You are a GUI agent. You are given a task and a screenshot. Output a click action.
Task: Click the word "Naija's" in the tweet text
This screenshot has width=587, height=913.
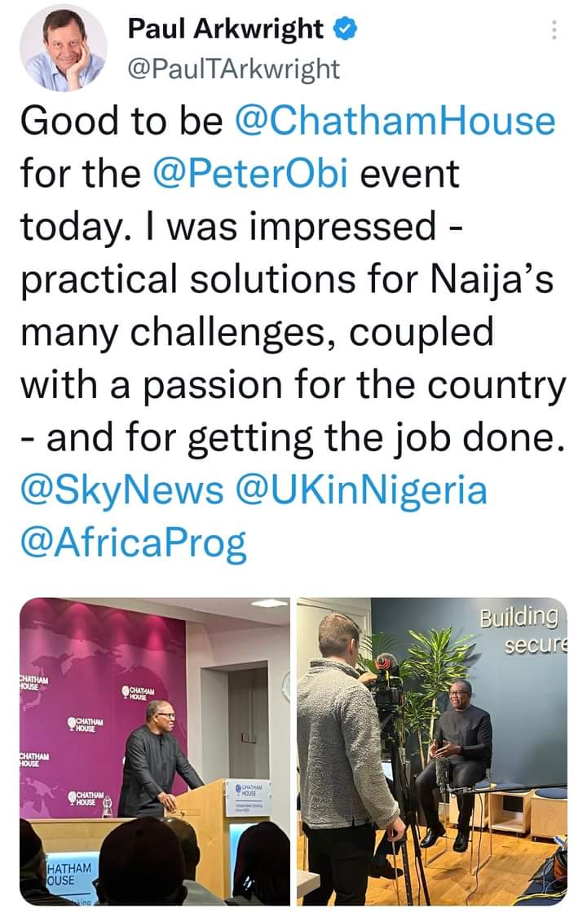click(x=502, y=280)
